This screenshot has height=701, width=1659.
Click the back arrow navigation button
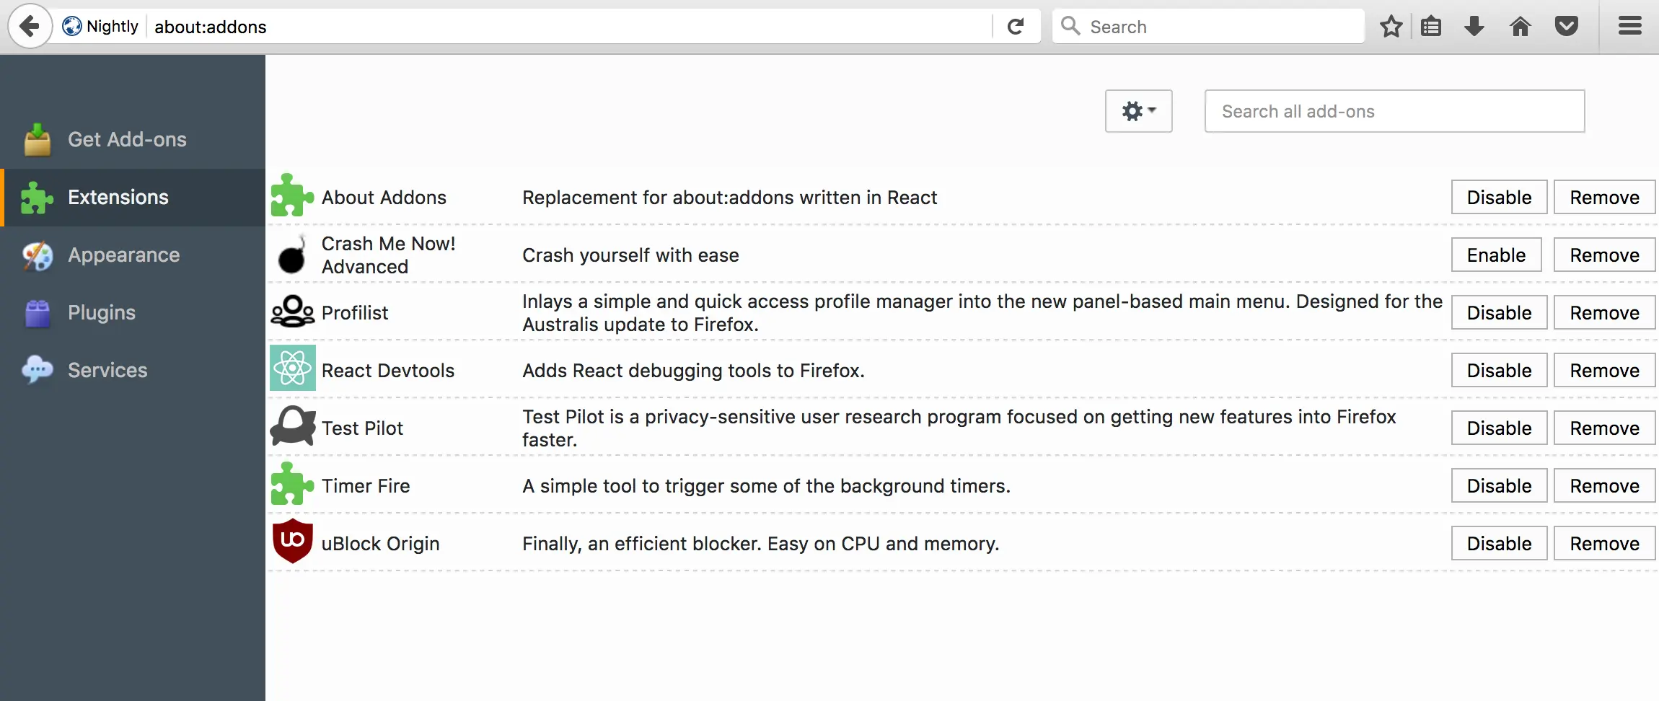point(30,27)
